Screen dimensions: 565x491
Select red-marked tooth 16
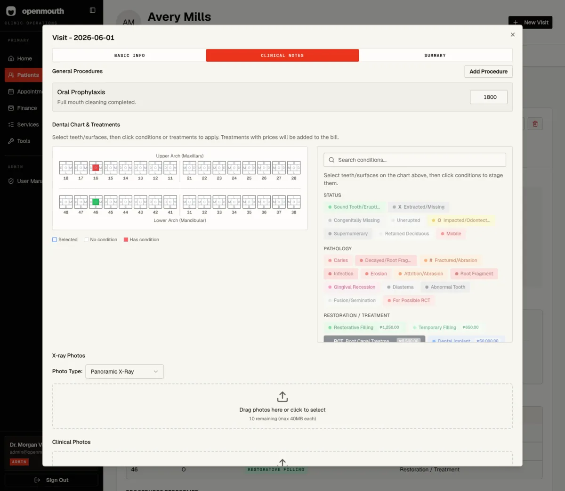pos(96,168)
